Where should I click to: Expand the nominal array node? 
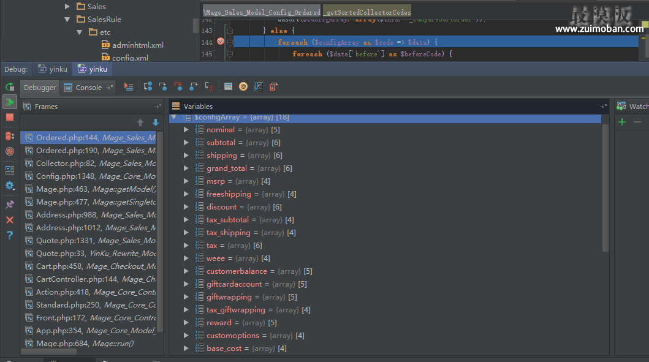click(186, 130)
